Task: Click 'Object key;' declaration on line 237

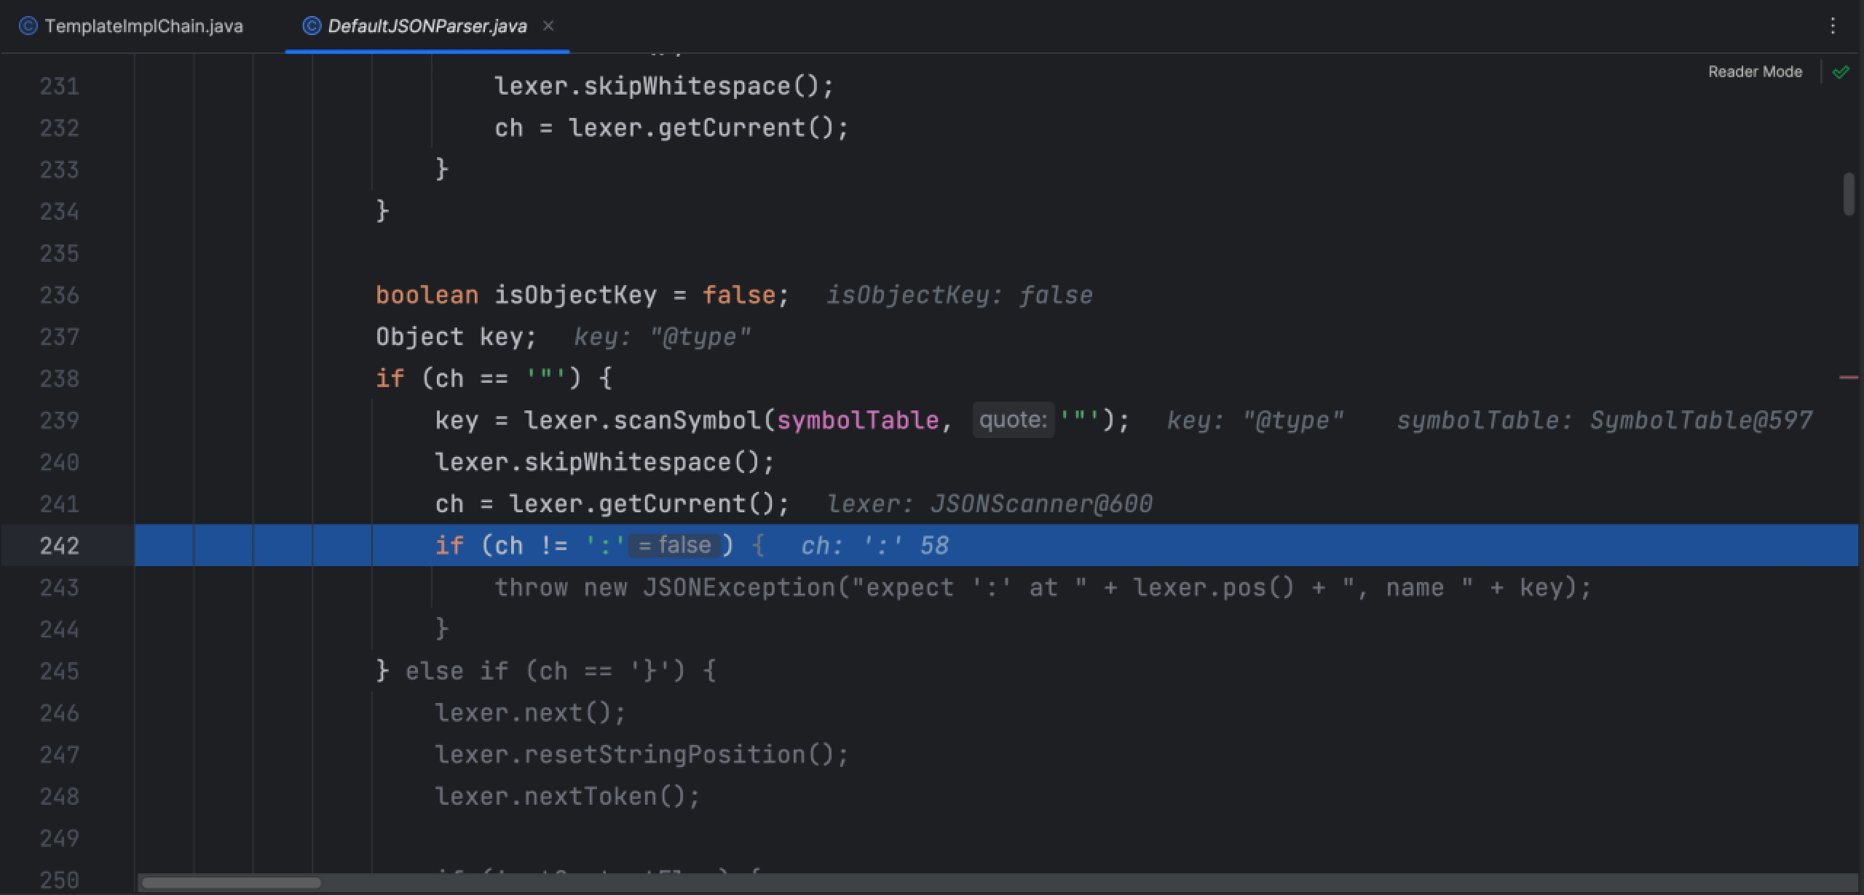Action: pyautogui.click(x=456, y=337)
